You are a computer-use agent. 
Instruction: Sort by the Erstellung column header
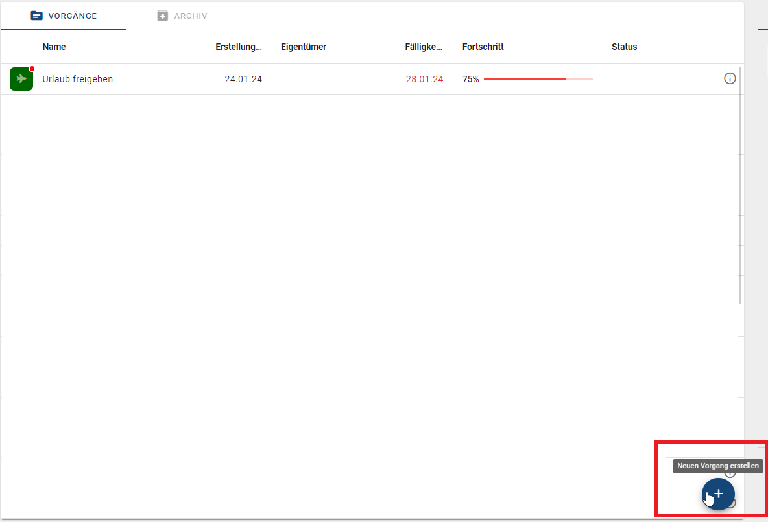239,47
